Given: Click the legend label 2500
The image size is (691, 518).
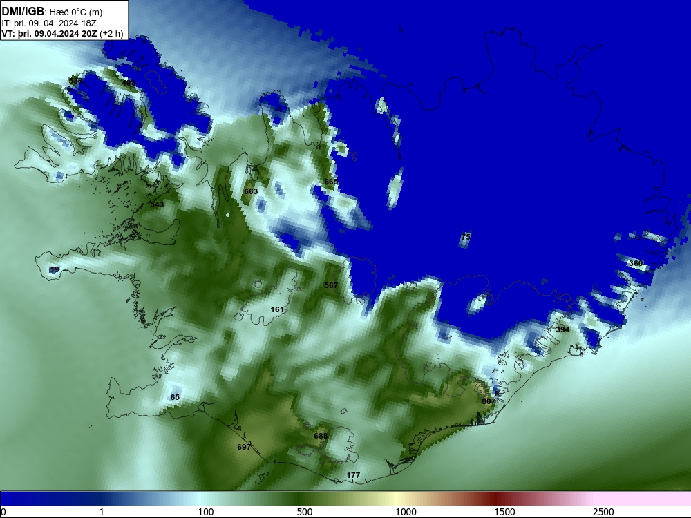Looking at the screenshot, I should [603, 512].
